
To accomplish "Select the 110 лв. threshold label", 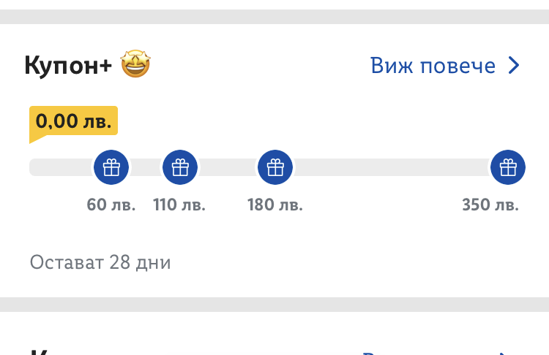I will (x=179, y=205).
